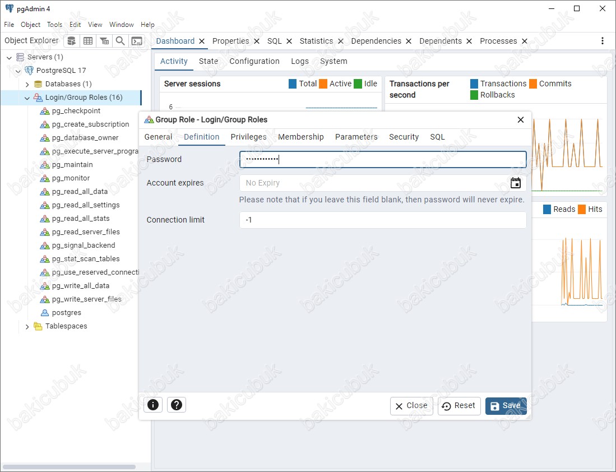Image resolution: width=616 pixels, height=472 pixels.
Task: Open the Window menu
Action: [122, 24]
